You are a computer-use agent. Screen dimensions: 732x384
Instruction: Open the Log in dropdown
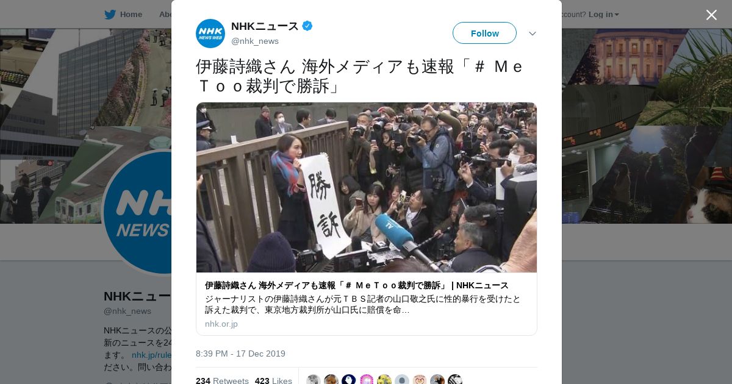point(604,14)
